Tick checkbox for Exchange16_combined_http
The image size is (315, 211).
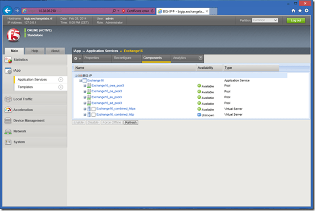93,115
